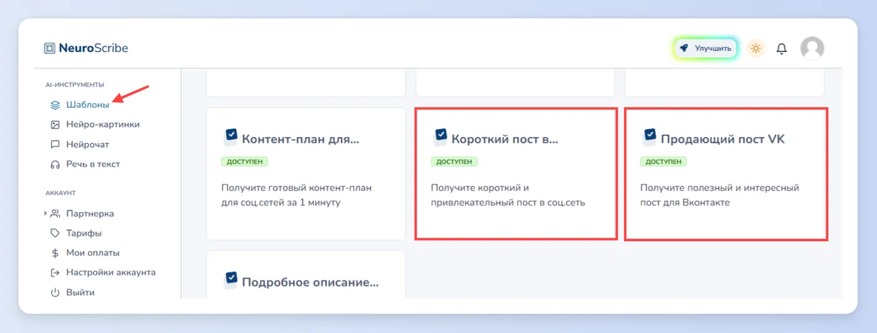Open Партнерка in the sidebar
The height and width of the screenshot is (333, 877).
coord(90,213)
